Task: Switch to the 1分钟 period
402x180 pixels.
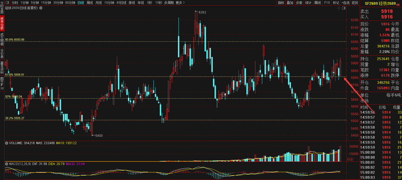Action: tap(25, 3)
